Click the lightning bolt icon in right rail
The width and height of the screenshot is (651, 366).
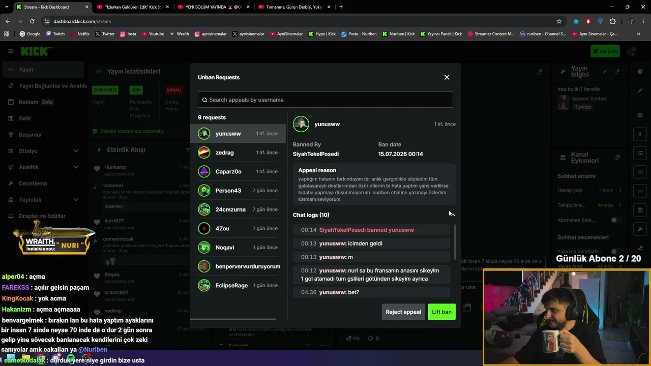tap(640, 135)
